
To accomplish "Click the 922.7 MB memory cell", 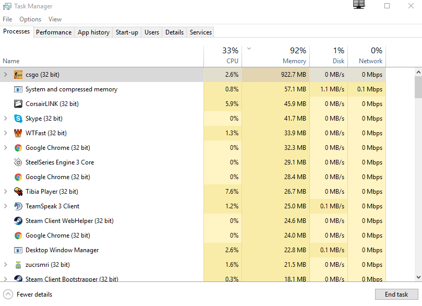I will [276, 75].
